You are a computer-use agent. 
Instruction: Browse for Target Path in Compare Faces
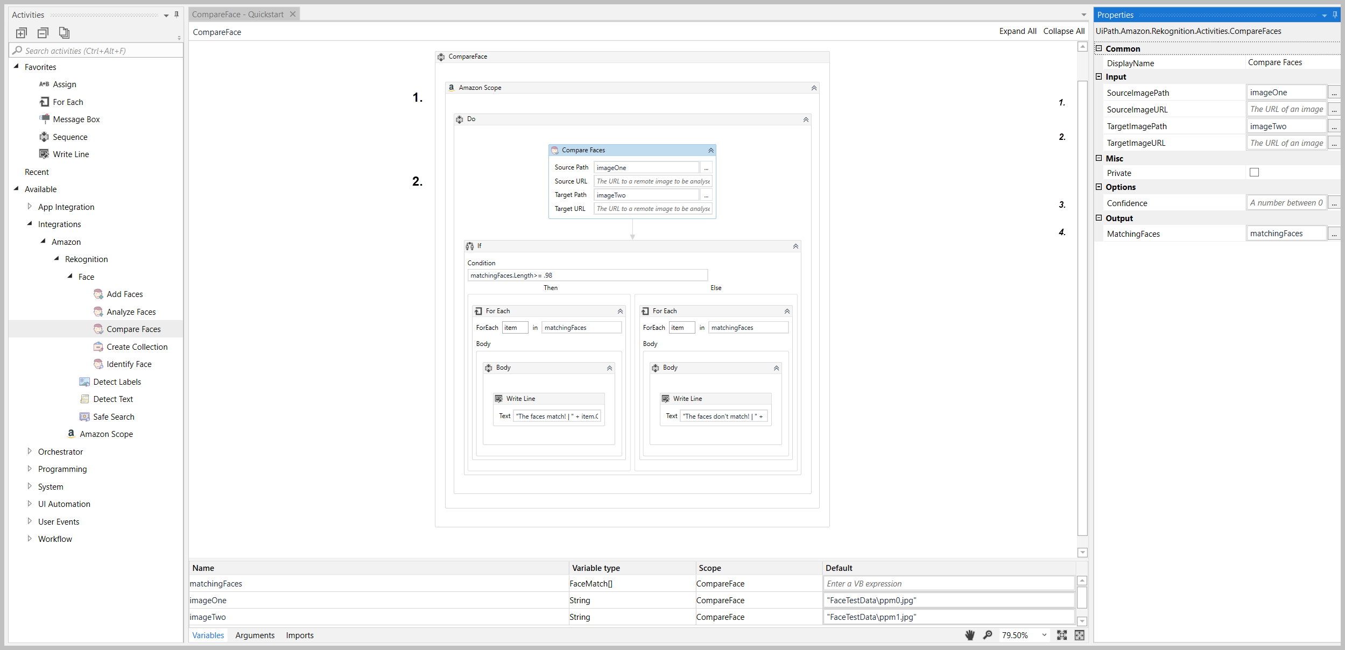tap(707, 195)
